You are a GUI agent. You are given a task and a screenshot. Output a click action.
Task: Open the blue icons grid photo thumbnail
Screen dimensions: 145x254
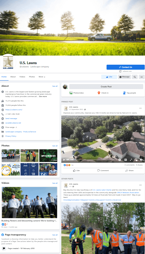click(29, 169)
